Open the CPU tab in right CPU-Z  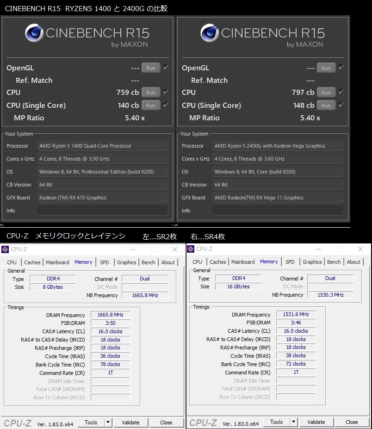pos(197,262)
